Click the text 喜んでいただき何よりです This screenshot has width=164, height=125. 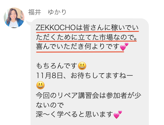(78, 46)
